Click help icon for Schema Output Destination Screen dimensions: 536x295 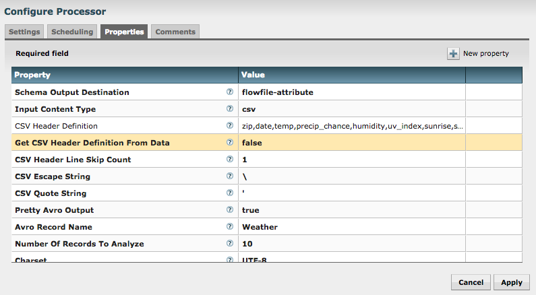[x=230, y=92]
